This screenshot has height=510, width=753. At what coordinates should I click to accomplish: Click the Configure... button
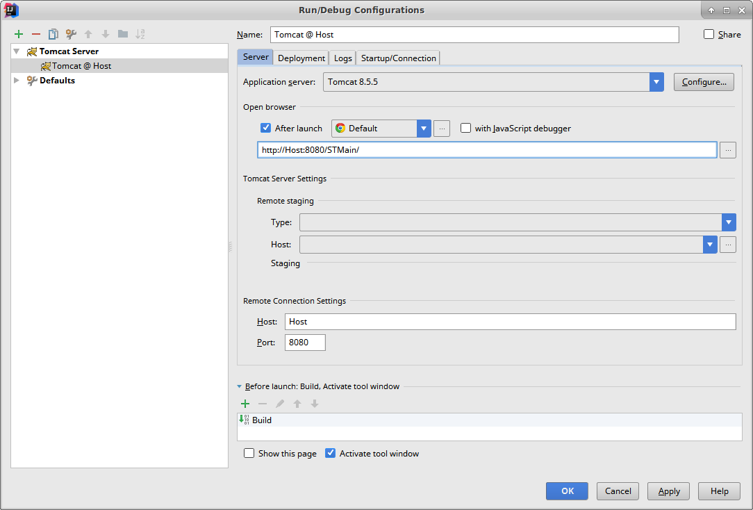coord(703,82)
